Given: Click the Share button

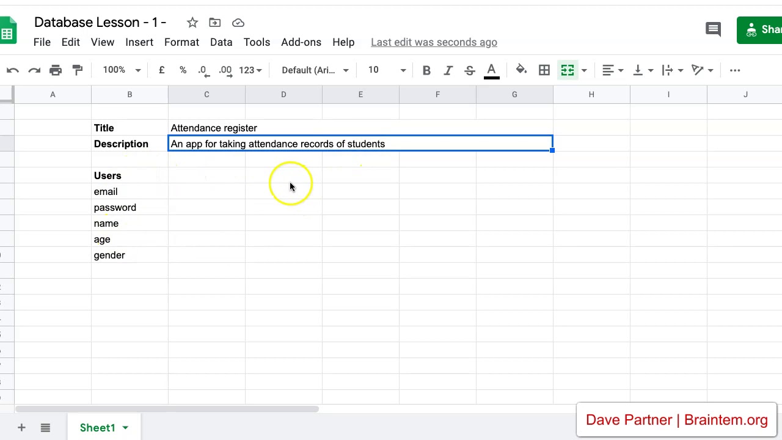Looking at the screenshot, I should click(759, 29).
